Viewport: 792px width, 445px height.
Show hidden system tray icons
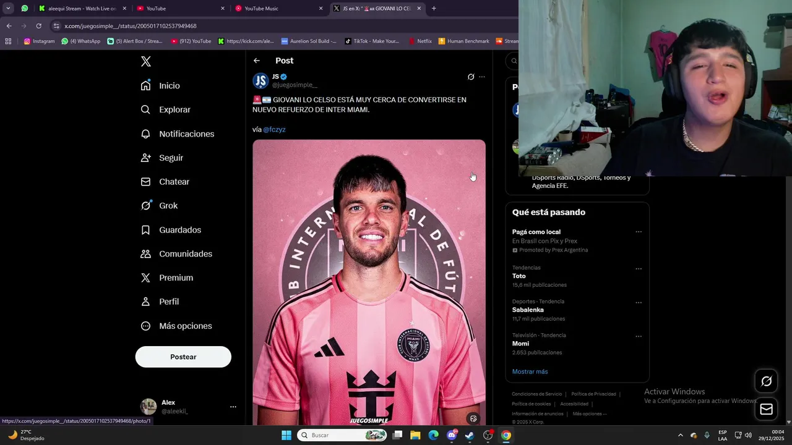[x=681, y=435]
